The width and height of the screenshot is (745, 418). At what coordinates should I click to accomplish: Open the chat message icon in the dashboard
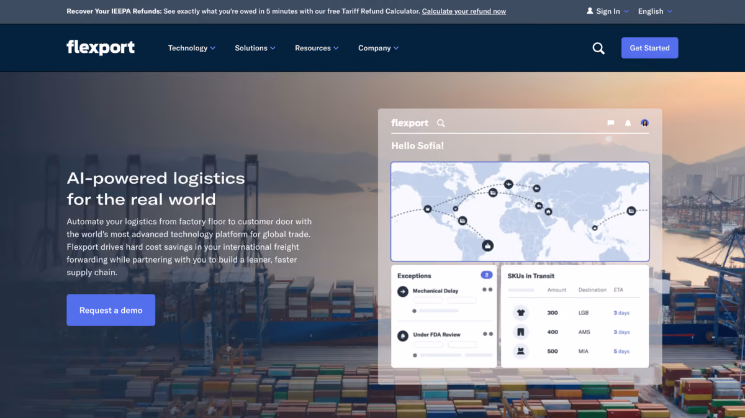pyautogui.click(x=611, y=123)
